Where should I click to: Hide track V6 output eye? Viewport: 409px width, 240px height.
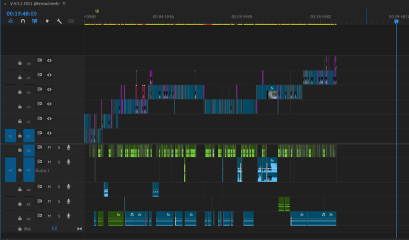(x=49, y=60)
